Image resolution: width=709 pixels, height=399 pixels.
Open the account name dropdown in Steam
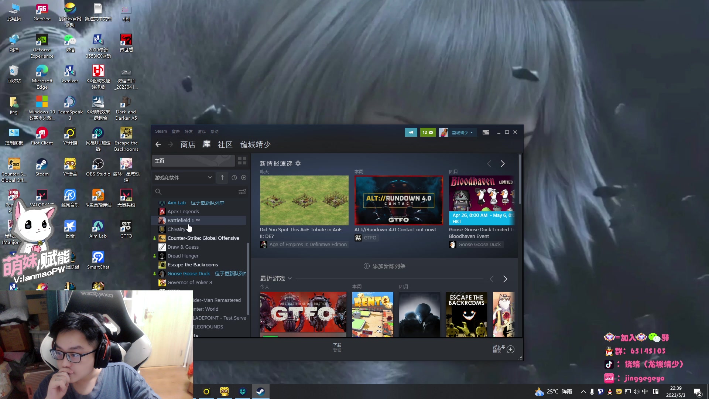(462, 132)
